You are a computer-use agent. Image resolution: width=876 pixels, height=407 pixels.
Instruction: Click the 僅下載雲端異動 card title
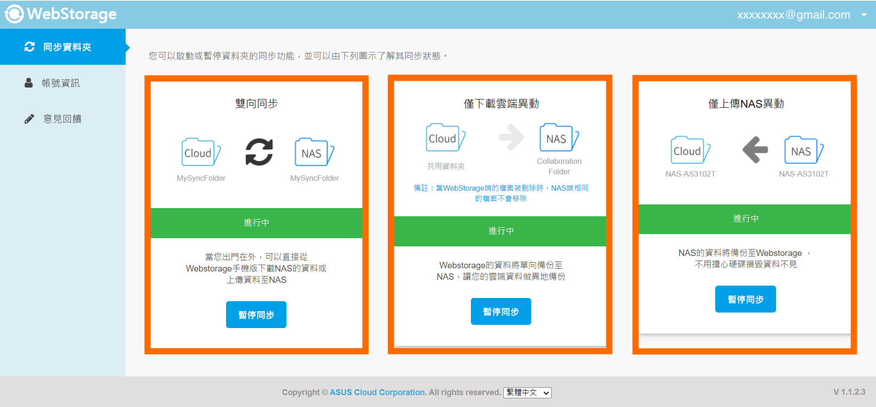click(501, 104)
